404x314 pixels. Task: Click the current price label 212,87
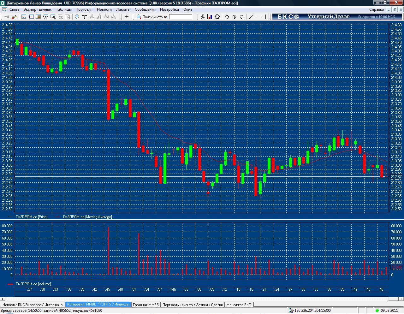point(396,177)
